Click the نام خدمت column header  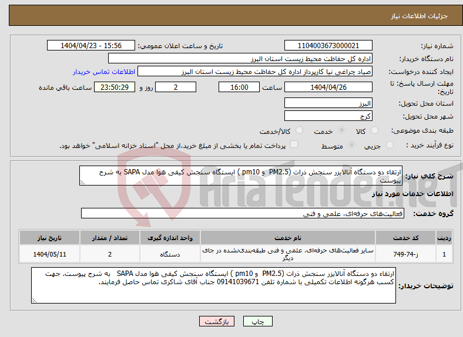(x=287, y=238)
